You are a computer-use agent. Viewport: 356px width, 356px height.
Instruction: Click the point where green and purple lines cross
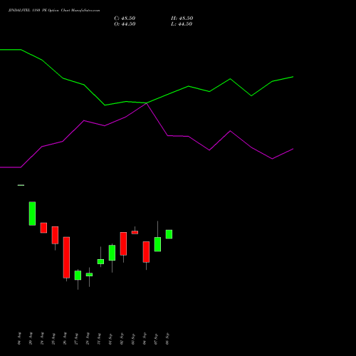[147, 103]
